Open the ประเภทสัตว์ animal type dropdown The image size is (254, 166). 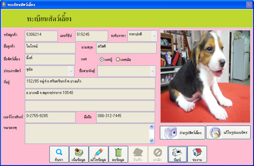(x=71, y=71)
